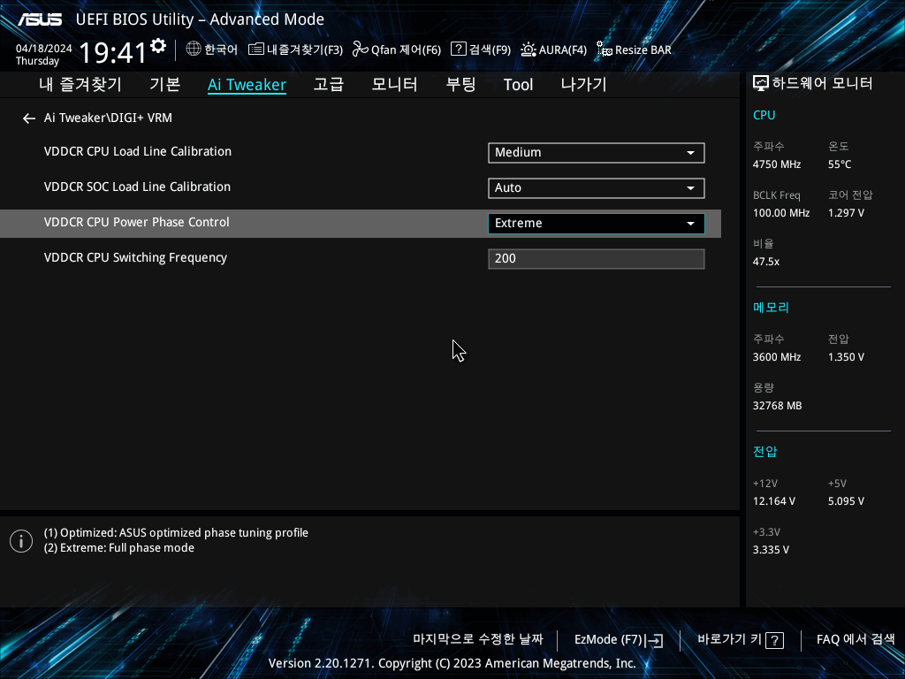Image resolution: width=905 pixels, height=679 pixels.
Task: Click the info icon in help panel
Action: (x=21, y=541)
